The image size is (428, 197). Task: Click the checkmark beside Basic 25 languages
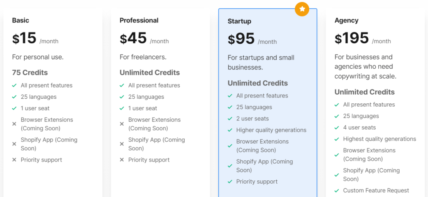tap(15, 97)
